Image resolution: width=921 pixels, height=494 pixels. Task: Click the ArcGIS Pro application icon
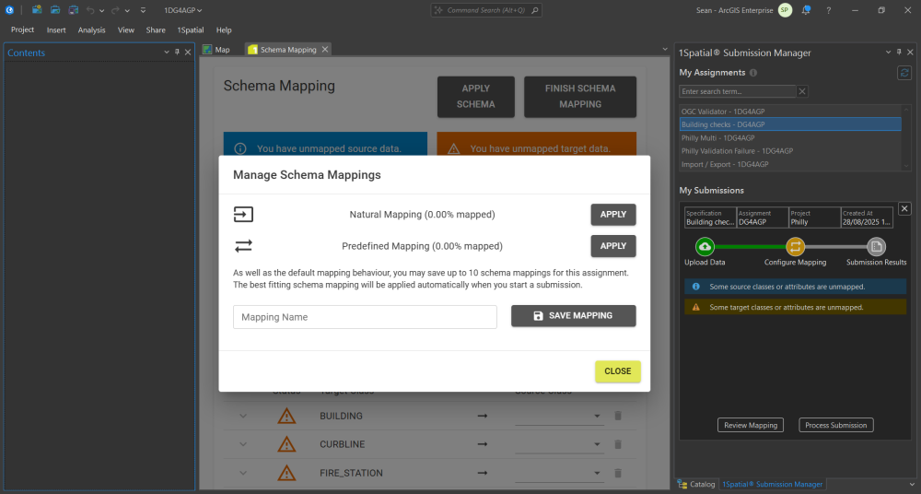(9, 10)
